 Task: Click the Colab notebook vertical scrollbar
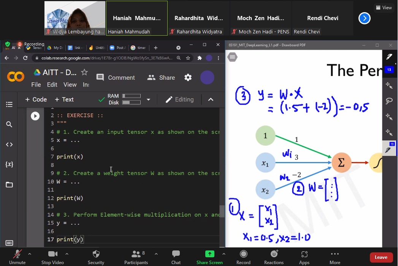coord(222,211)
